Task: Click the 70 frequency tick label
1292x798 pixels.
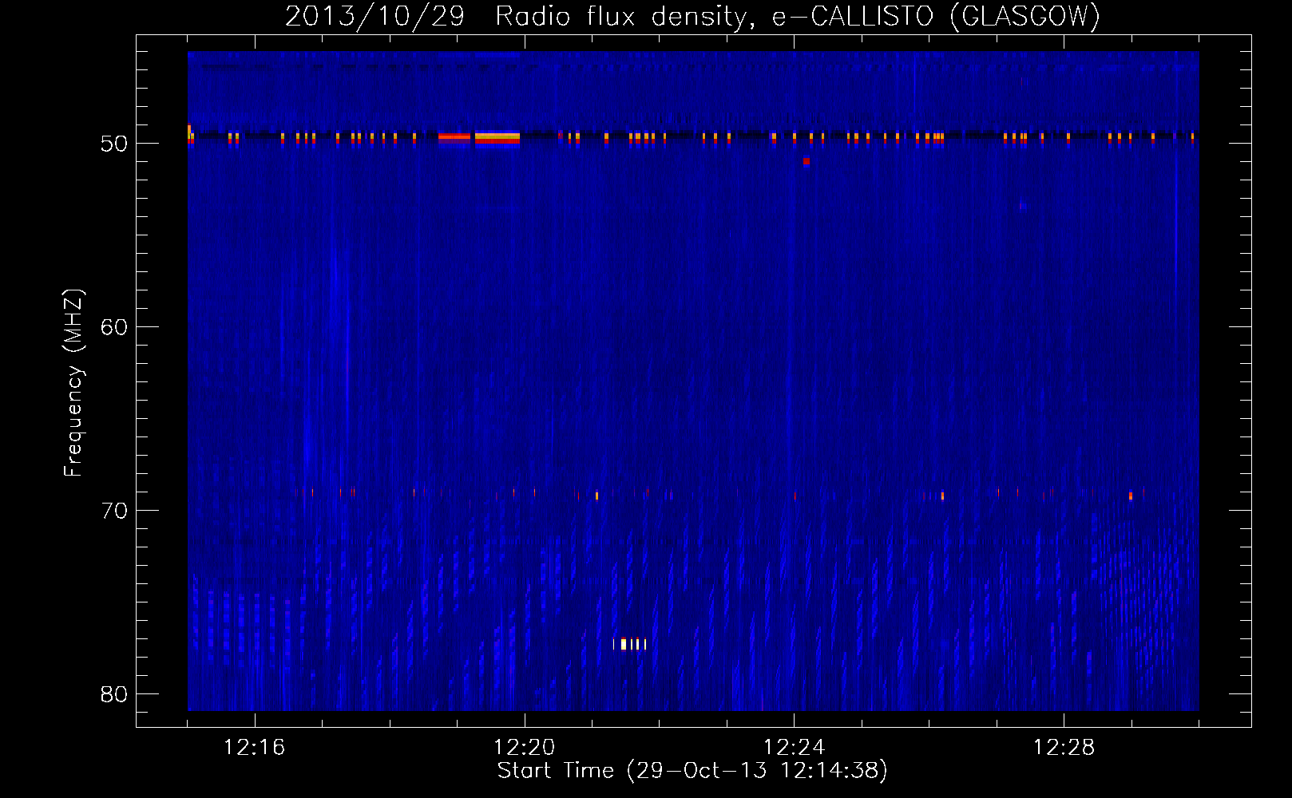Action: pos(114,511)
